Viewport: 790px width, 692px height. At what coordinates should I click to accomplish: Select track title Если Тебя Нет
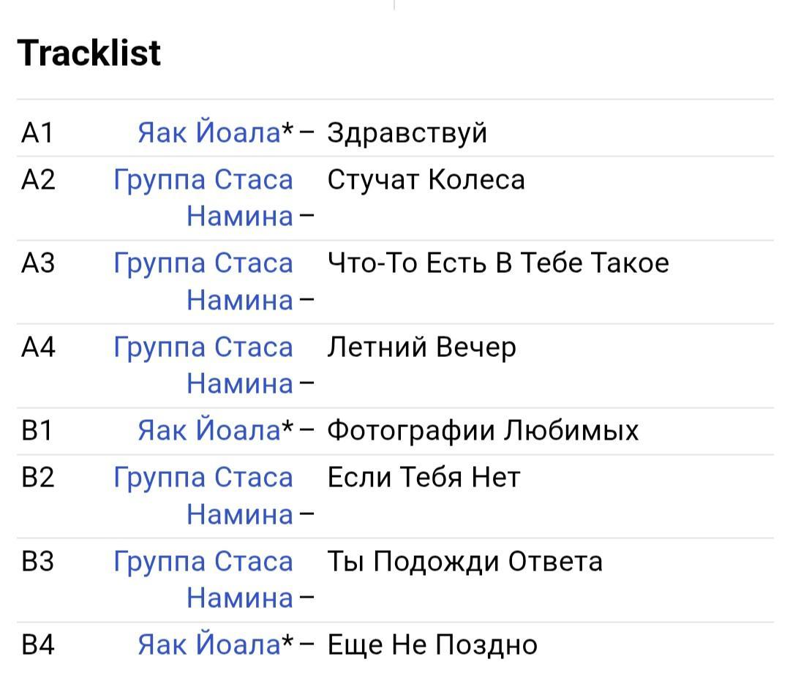point(424,478)
